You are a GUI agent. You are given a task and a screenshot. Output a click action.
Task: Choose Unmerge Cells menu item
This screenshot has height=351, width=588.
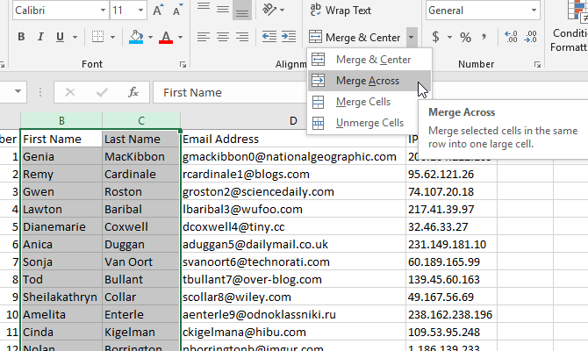(x=369, y=123)
